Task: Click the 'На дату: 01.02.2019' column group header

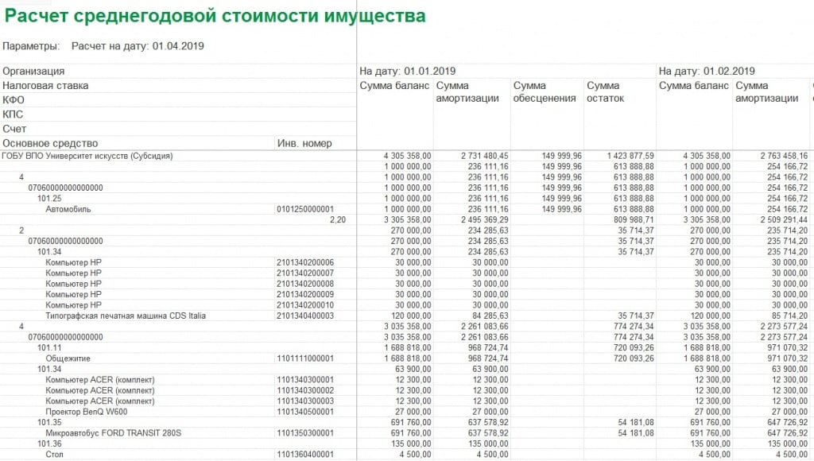Action: (x=707, y=72)
